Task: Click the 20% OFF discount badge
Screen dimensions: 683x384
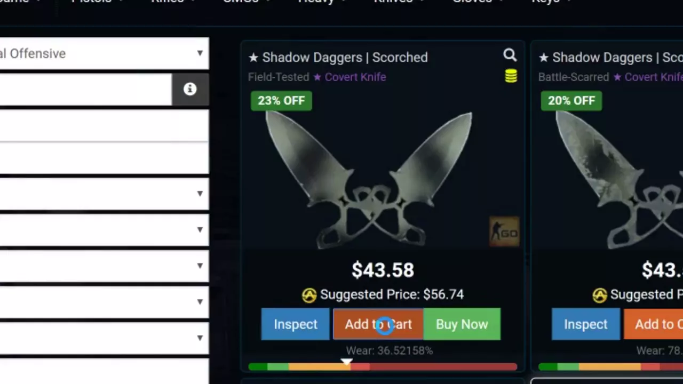Action: (571, 101)
